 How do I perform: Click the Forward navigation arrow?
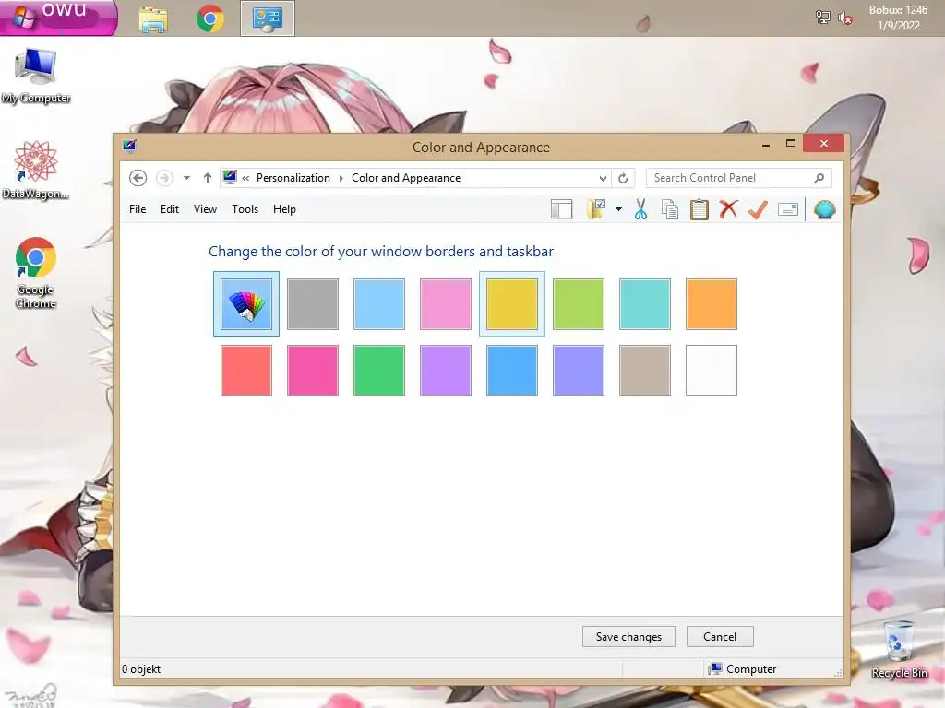[x=164, y=178]
